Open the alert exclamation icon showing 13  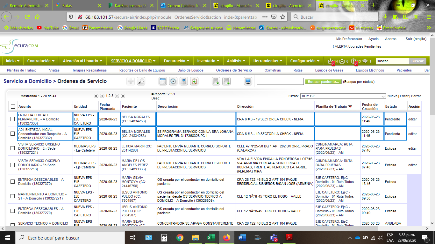pos(353,61)
